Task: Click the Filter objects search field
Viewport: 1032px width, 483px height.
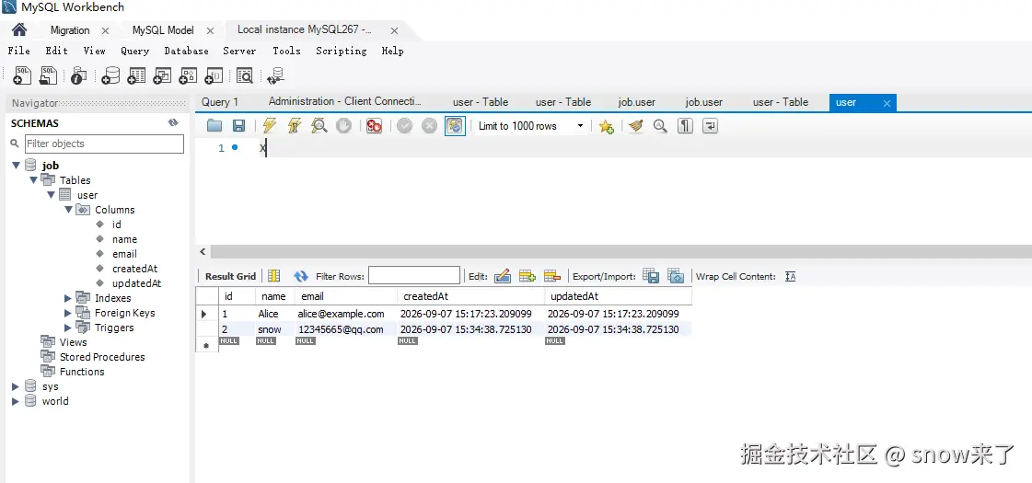Action: coord(104,144)
